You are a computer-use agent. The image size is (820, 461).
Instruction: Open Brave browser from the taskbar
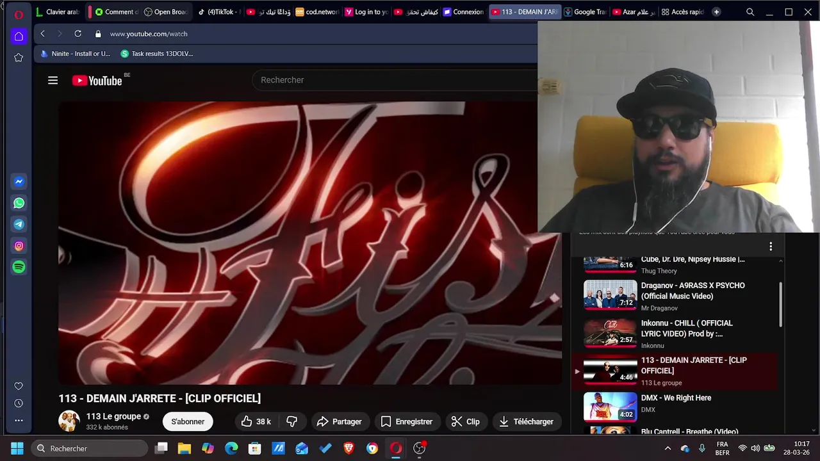348,448
